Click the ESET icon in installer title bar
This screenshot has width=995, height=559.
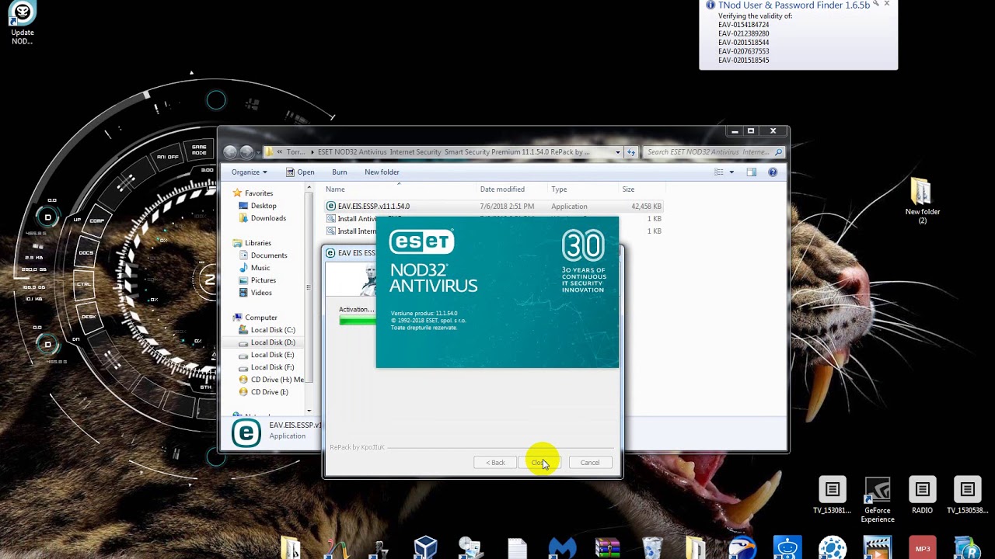pos(330,253)
